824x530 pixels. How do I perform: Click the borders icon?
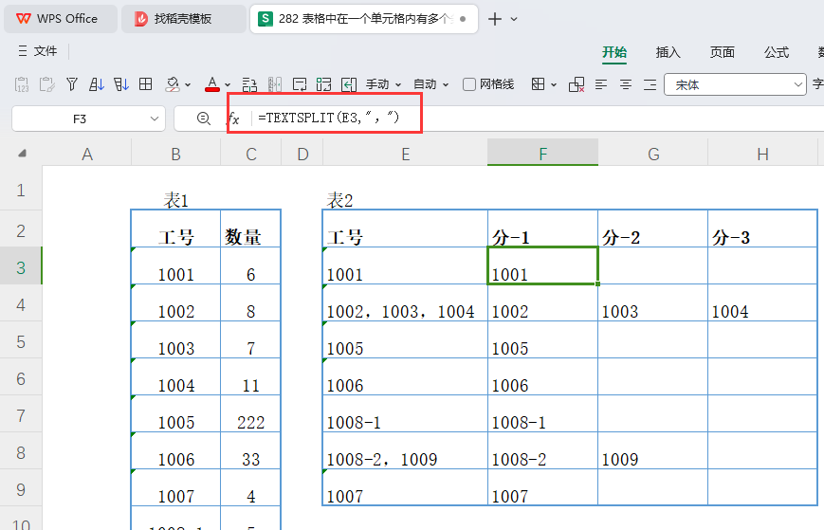(539, 84)
